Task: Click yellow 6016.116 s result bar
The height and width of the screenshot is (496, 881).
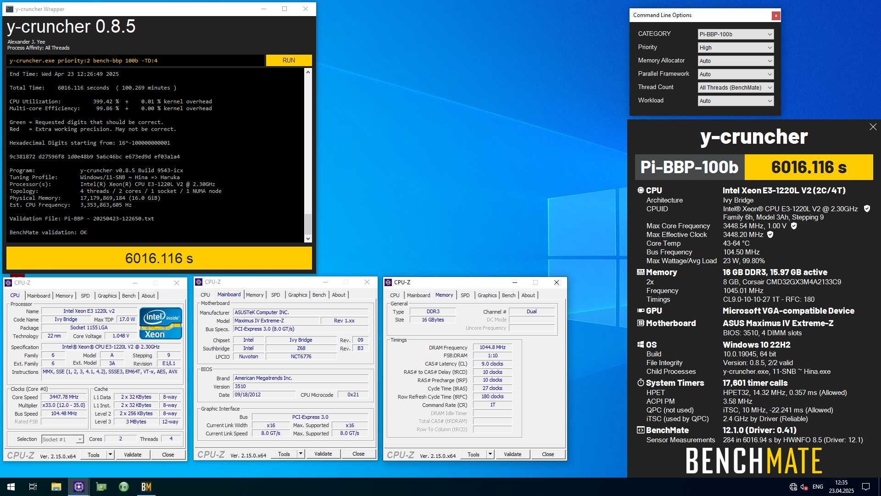Action: click(159, 258)
